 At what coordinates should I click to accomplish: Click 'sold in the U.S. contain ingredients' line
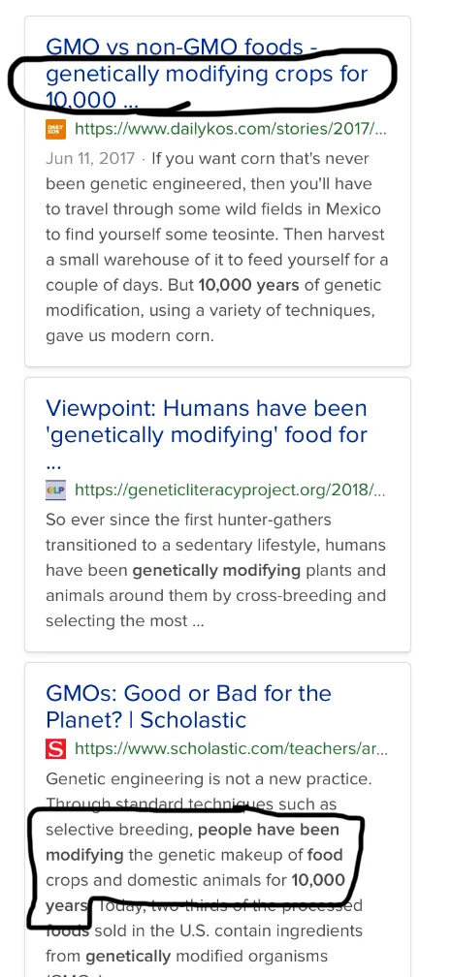click(228, 930)
